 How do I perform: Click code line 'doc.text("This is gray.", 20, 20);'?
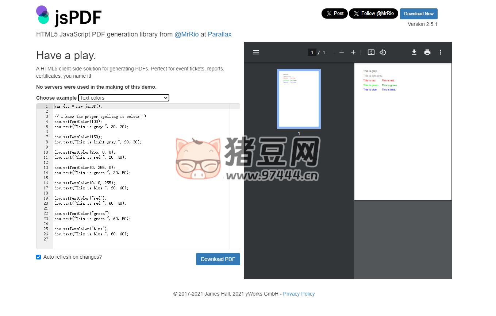(x=91, y=127)
